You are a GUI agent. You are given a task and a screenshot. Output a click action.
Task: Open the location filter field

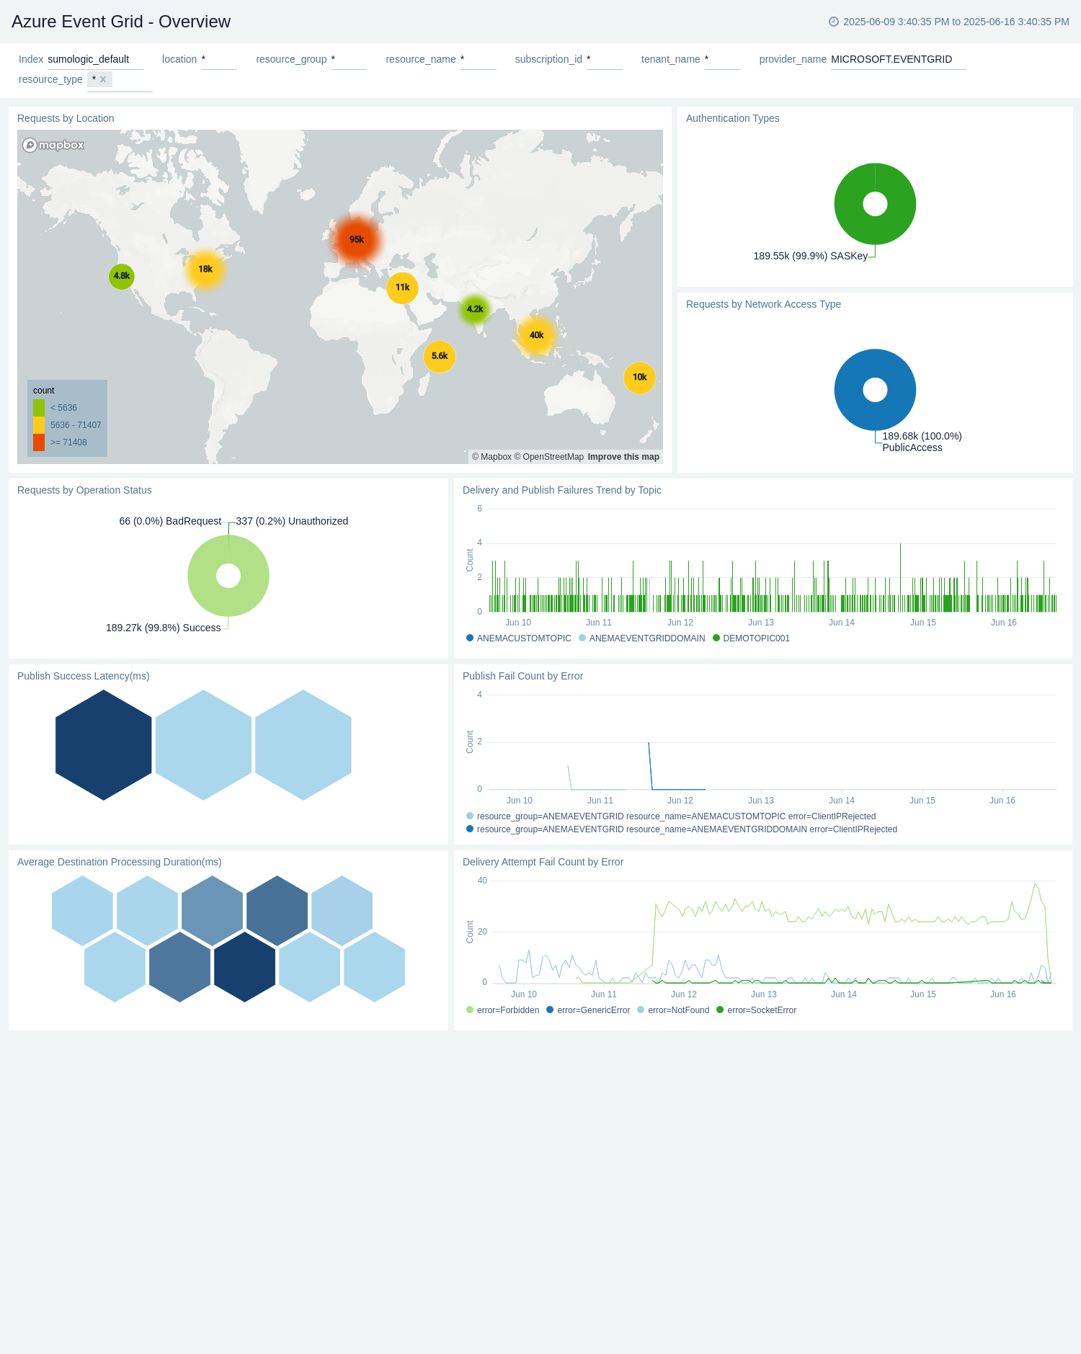click(x=219, y=59)
